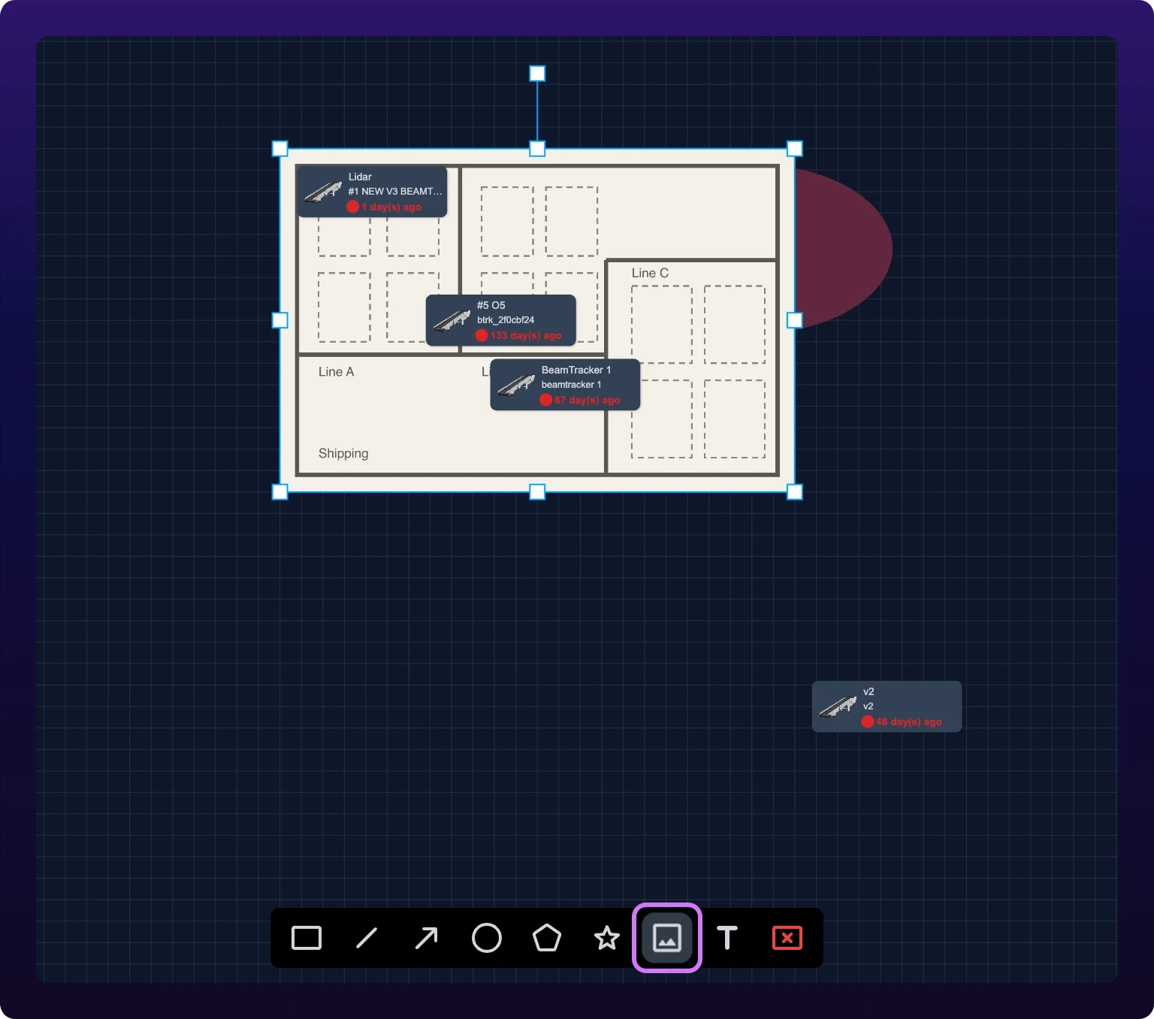Viewport: 1154px width, 1019px height.
Task: Pick the circle shape tool
Action: point(487,938)
